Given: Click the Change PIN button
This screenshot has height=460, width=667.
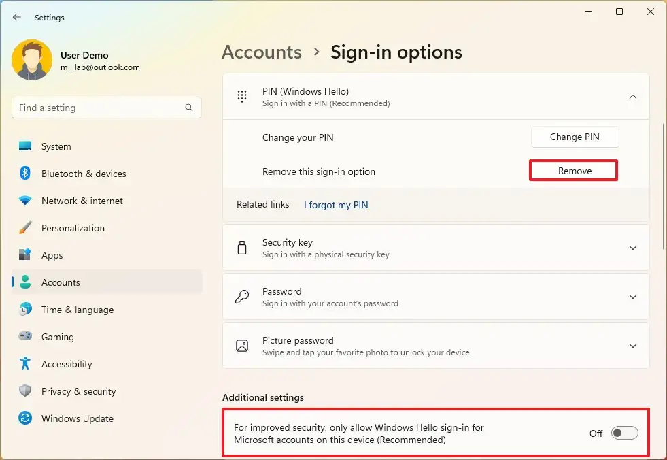Looking at the screenshot, I should 575,137.
